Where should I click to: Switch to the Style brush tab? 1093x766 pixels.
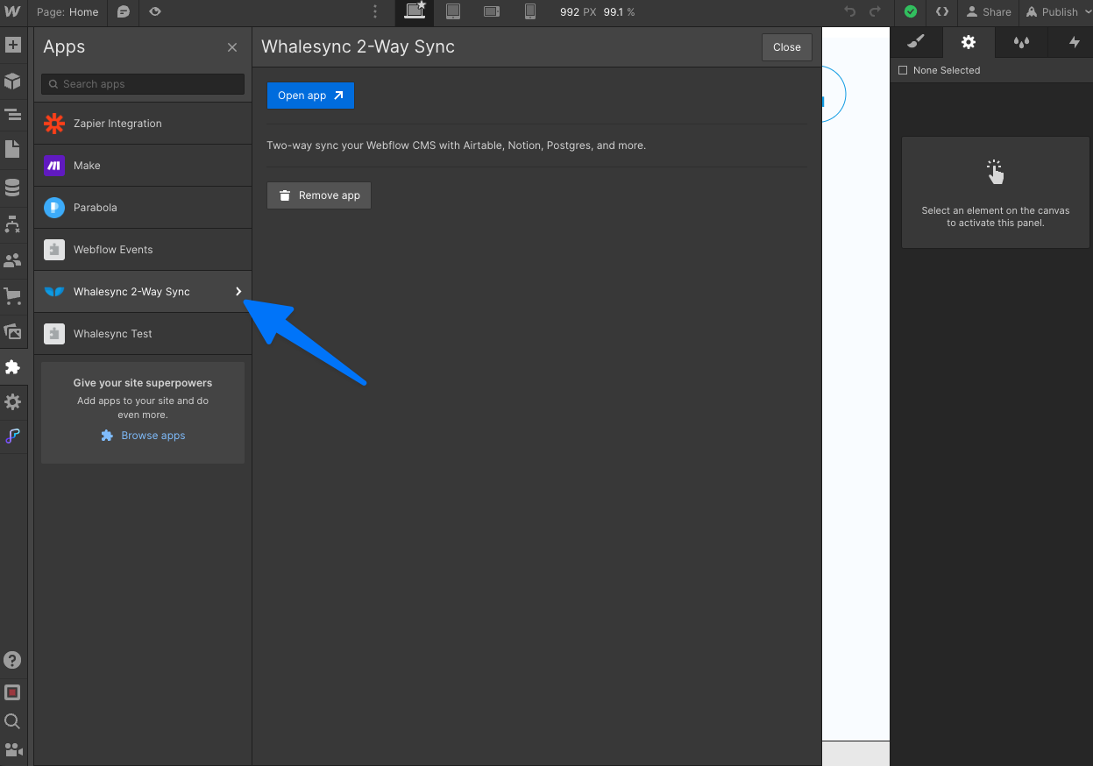[915, 42]
